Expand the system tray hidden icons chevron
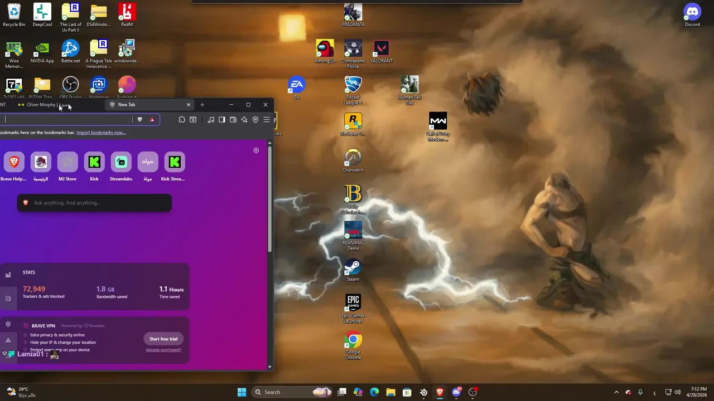Viewport: 714px width, 401px height. click(616, 392)
